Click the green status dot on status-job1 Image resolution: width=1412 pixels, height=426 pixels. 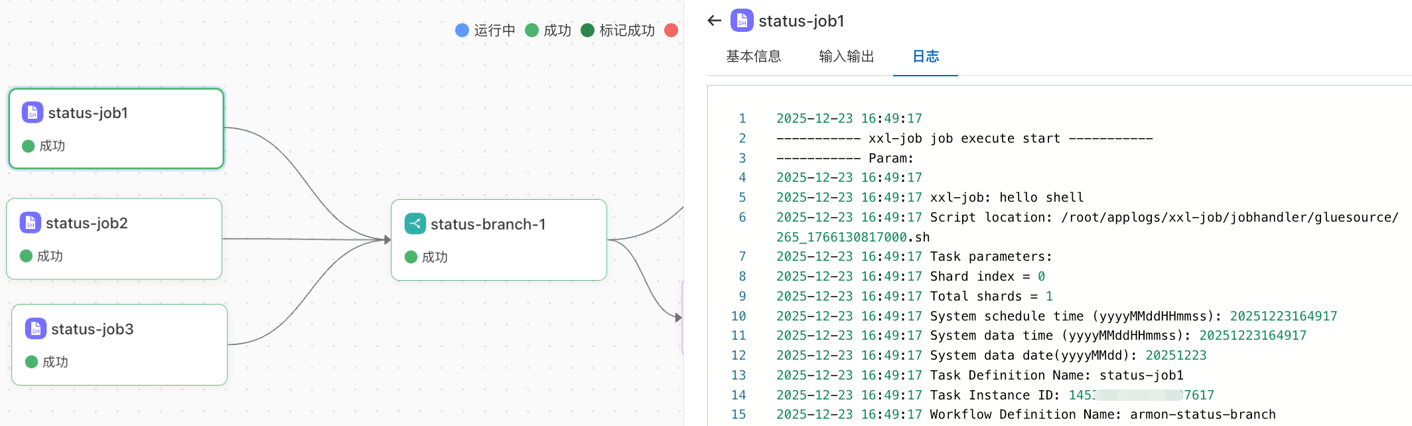click(29, 146)
